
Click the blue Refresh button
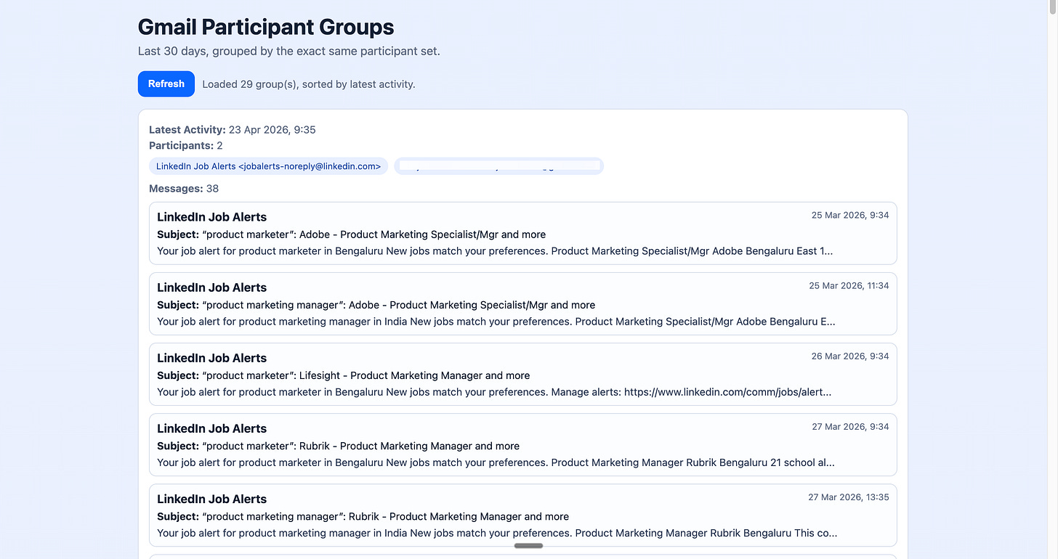point(166,83)
